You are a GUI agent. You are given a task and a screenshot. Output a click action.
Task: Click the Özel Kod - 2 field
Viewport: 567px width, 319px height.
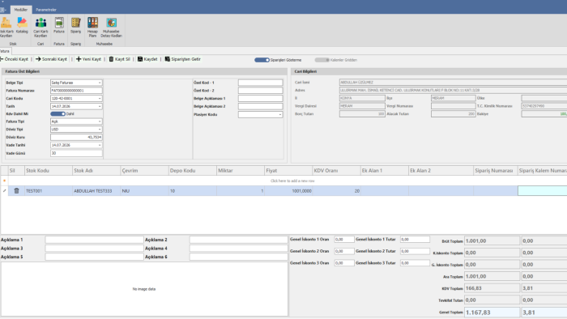tap(260, 91)
